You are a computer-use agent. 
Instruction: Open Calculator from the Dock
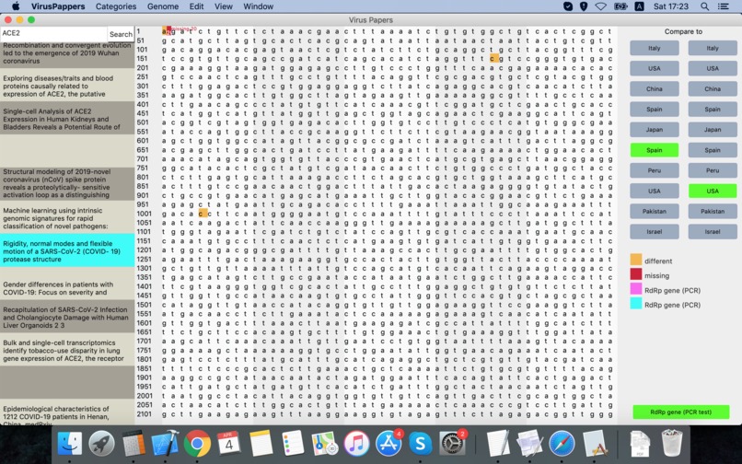tap(133, 444)
